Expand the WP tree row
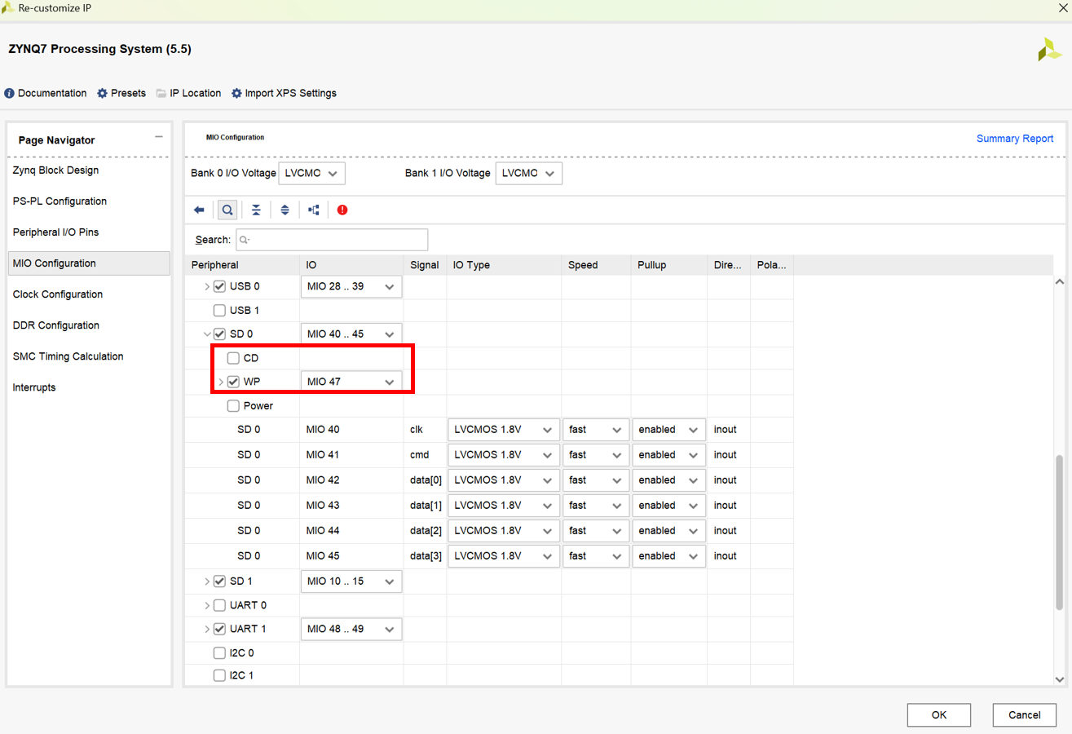The height and width of the screenshot is (734, 1072). pos(220,382)
